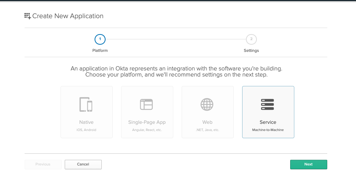Open the Settings step label

251,50
